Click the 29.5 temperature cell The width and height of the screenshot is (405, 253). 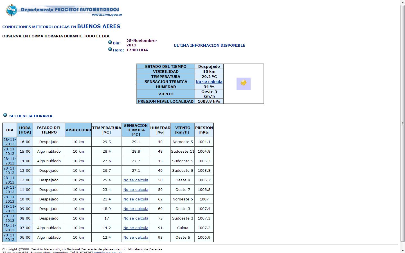click(107, 142)
